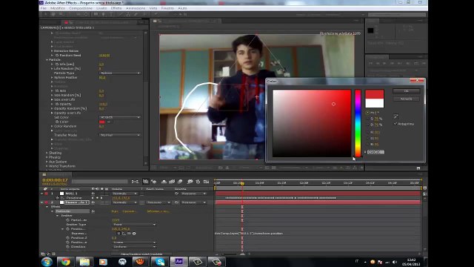Click the red Color swatch in Particle settings
The height and width of the screenshot is (267, 474).
tap(102, 122)
